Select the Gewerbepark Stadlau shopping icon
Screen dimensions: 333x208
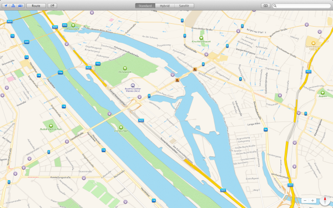313,43
